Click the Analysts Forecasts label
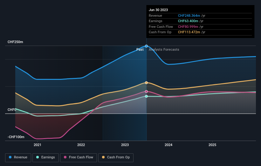This screenshot has height=166, width=261. coord(164,50)
